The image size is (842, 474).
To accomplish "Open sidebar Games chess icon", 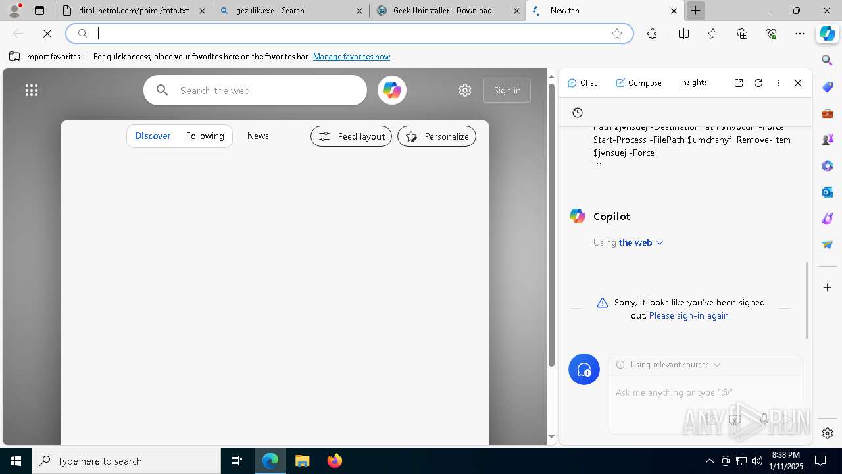I will pos(828,140).
